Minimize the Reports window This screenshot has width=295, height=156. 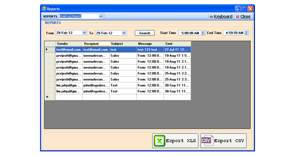point(238,9)
